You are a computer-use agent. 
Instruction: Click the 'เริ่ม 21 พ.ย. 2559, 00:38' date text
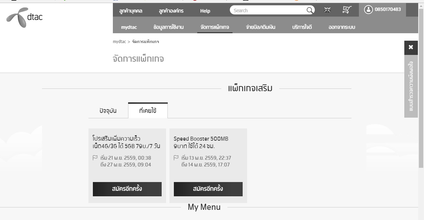[x=126, y=158]
